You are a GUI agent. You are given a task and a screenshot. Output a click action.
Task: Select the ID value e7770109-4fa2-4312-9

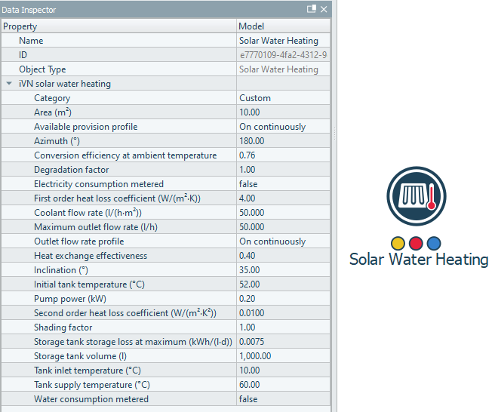(284, 55)
